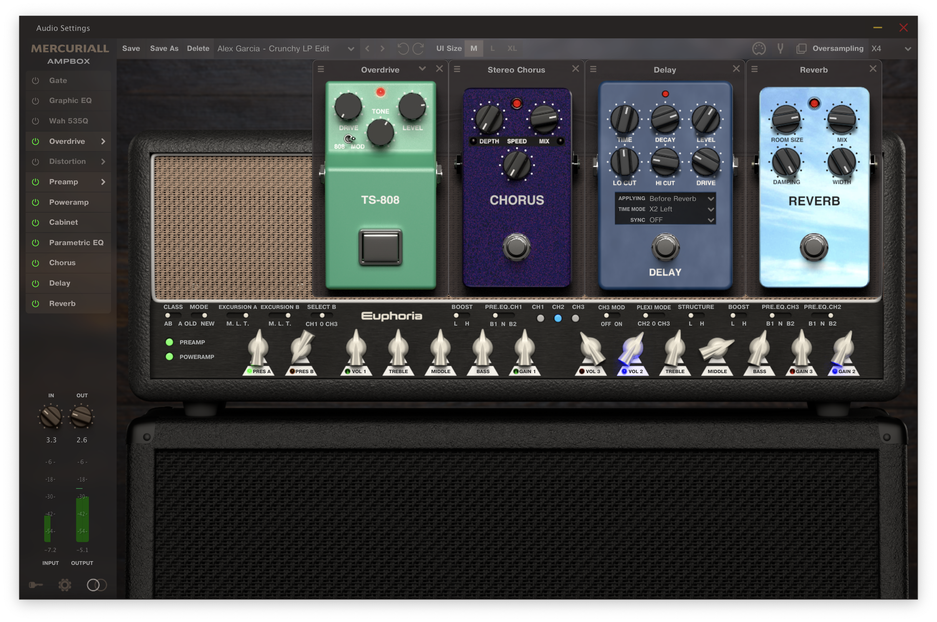Screen dimensions: 937x622
Task: Close the Delay pedal panel
Action: pos(736,69)
